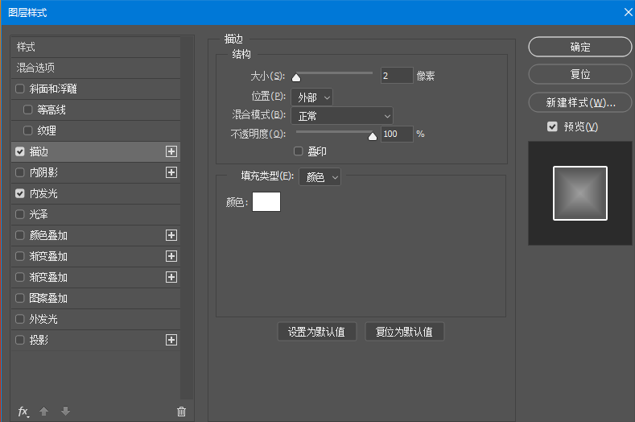The height and width of the screenshot is (422, 635).
Task: Enable 斜面和浮雕 checkbox
Action: pos(20,89)
